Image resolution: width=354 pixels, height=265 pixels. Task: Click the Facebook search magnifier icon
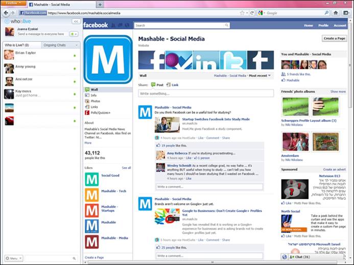coord(226,25)
